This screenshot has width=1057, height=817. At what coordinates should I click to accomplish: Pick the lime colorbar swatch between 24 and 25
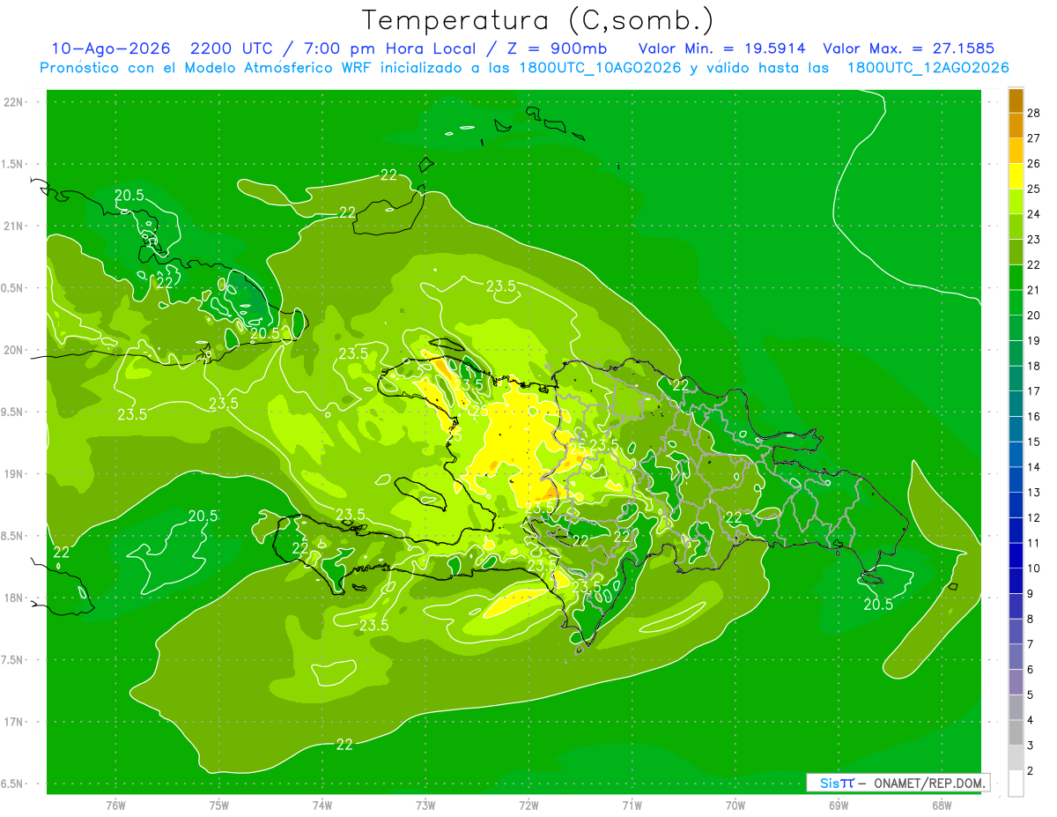click(1016, 201)
